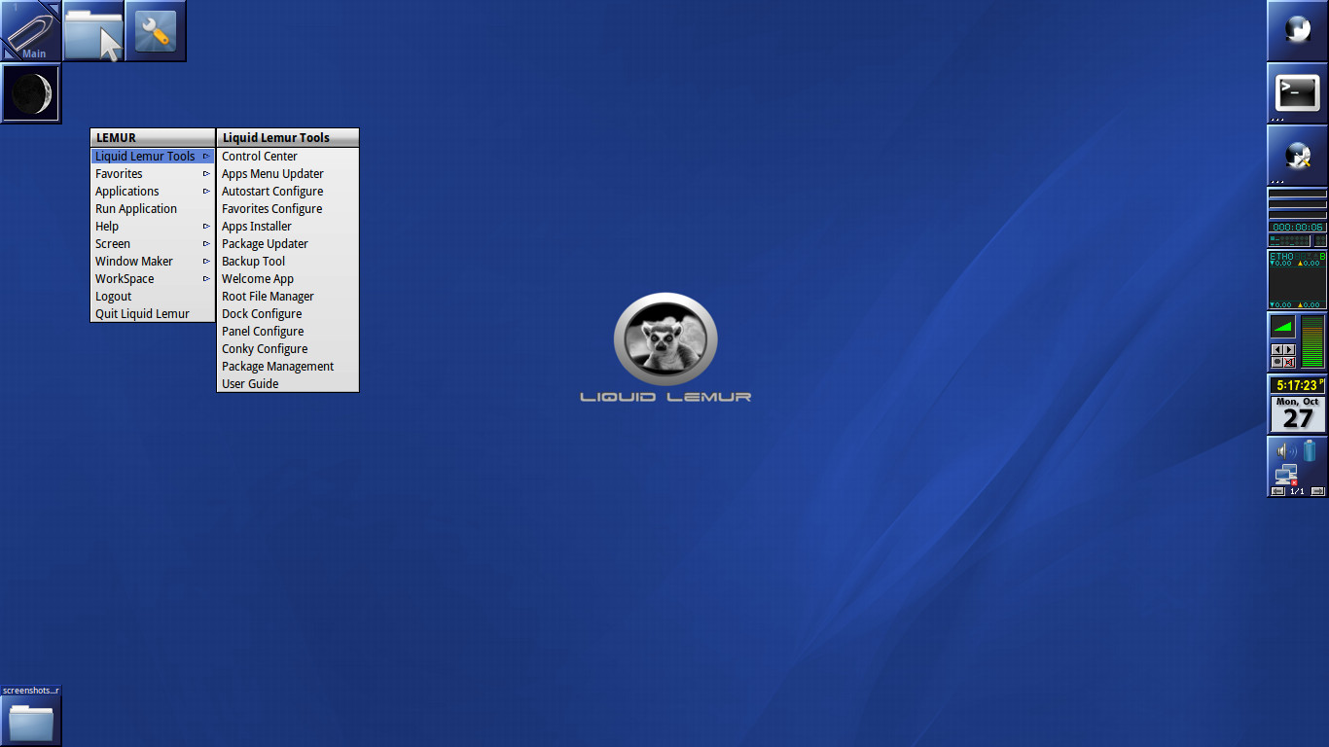Expand the WorkSpace submenu arrow
The image size is (1329, 747).
pyautogui.click(x=206, y=279)
